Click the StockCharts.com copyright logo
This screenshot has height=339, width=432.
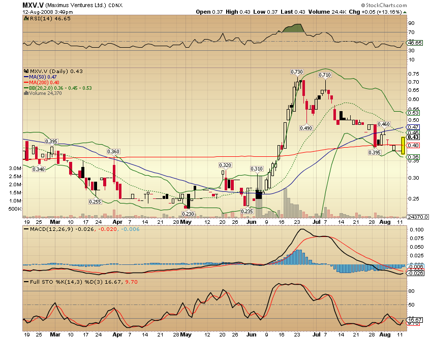click(x=384, y=5)
